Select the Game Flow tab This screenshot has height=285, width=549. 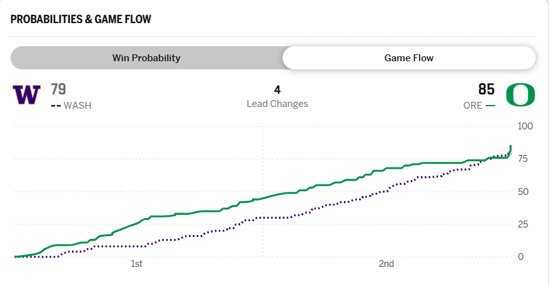(409, 58)
